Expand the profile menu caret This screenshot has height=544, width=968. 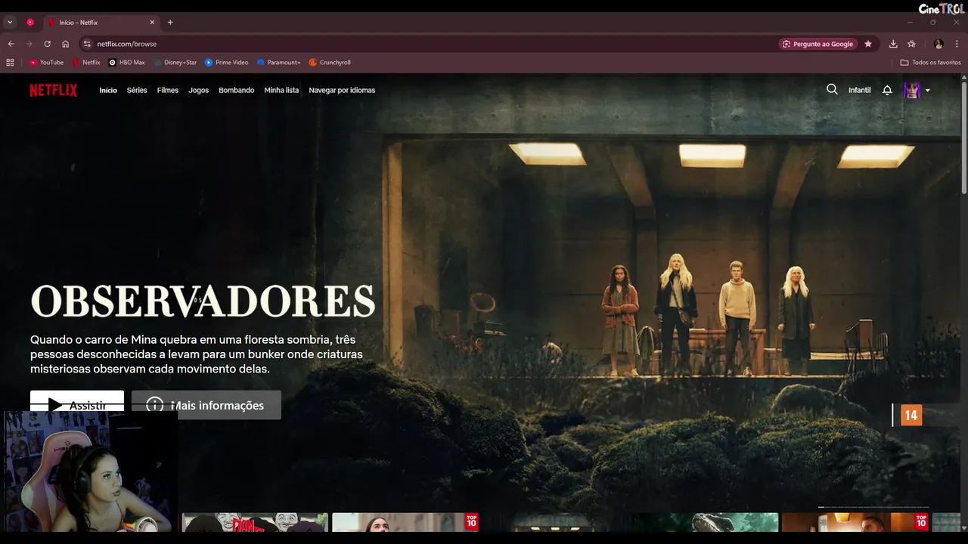click(928, 91)
